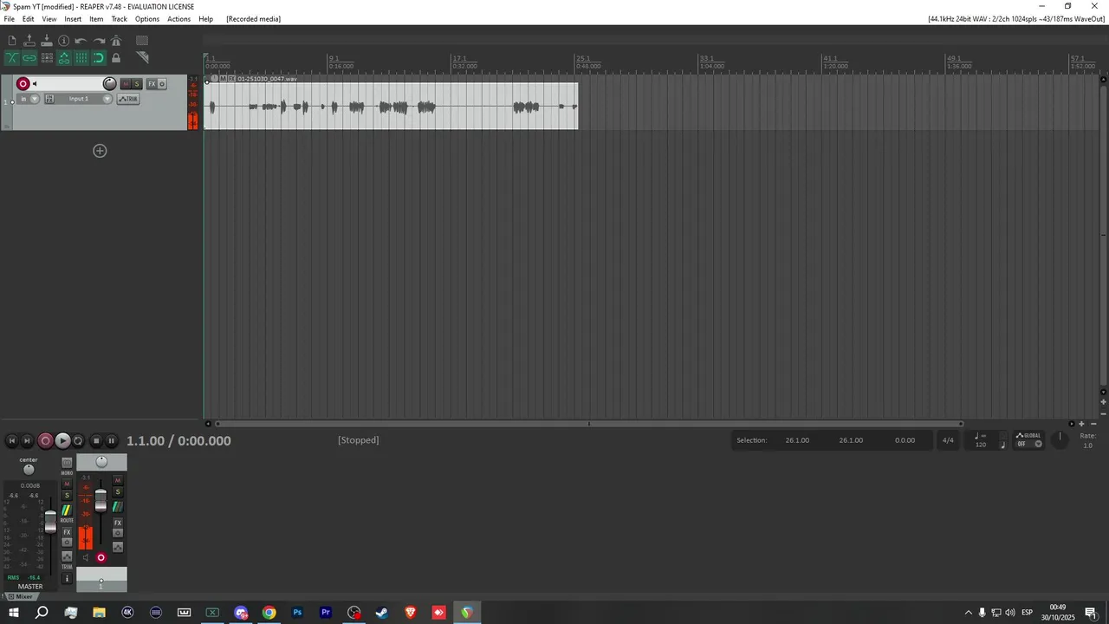This screenshot has width=1109, height=624.
Task: Click the transport Stop button
Action: click(x=96, y=441)
